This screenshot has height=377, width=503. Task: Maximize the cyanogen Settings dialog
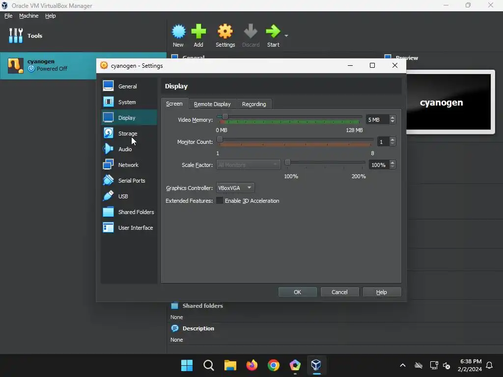click(x=372, y=65)
